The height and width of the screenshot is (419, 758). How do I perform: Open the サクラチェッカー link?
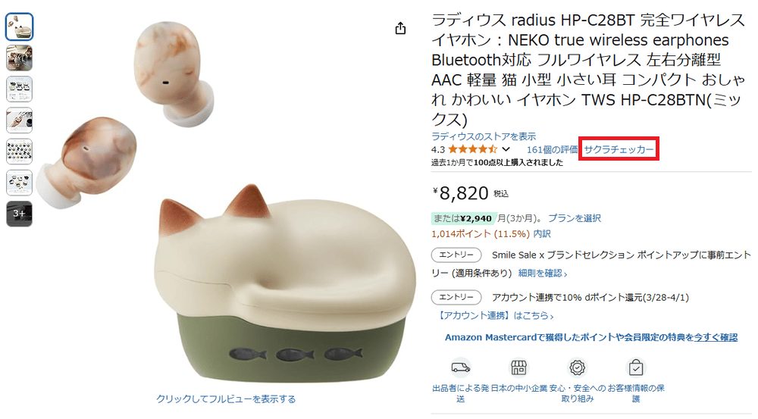point(619,149)
